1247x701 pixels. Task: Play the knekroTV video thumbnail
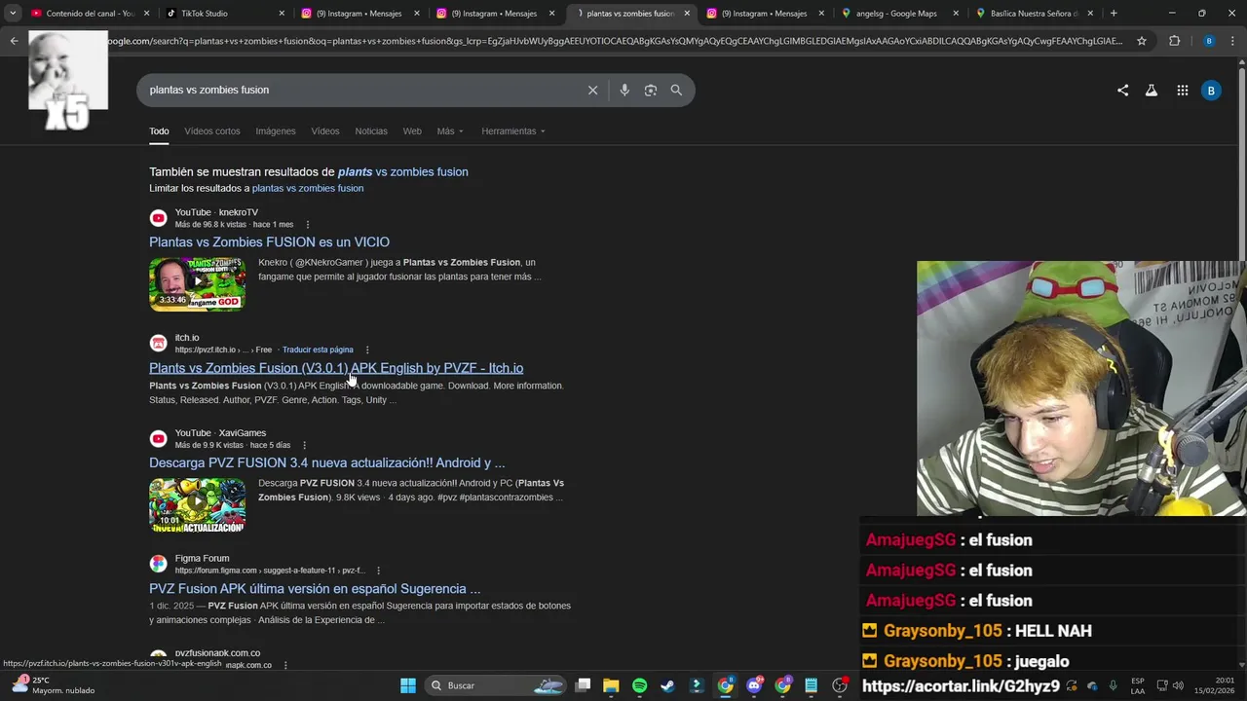[197, 283]
